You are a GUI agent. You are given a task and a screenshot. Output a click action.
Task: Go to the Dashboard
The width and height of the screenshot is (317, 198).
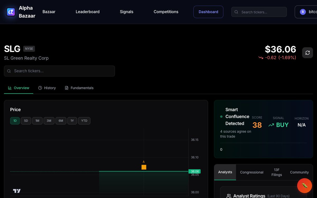(208, 12)
